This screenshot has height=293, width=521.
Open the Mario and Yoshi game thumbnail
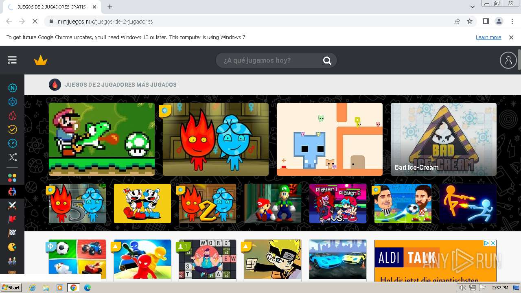click(x=102, y=139)
